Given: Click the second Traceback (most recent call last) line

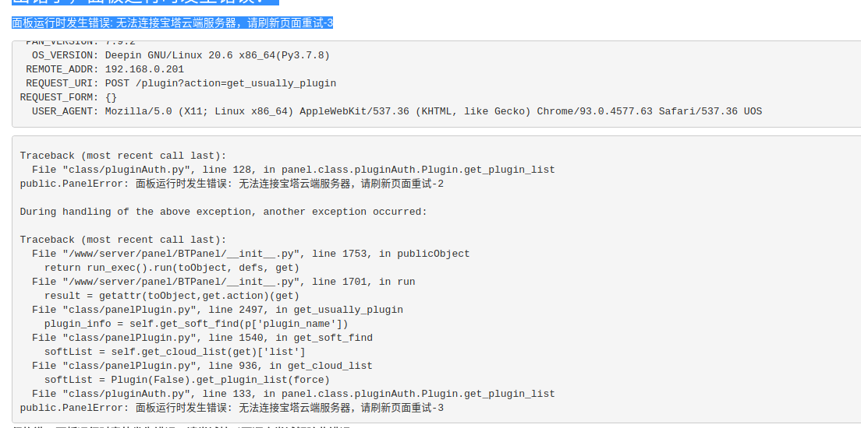Looking at the screenshot, I should pyautogui.click(x=123, y=240).
